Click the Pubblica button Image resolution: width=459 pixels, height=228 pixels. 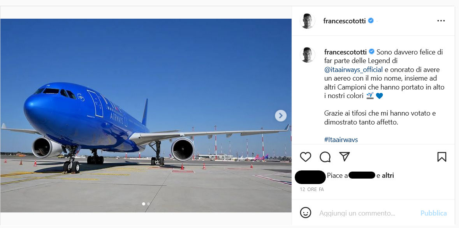433,213
